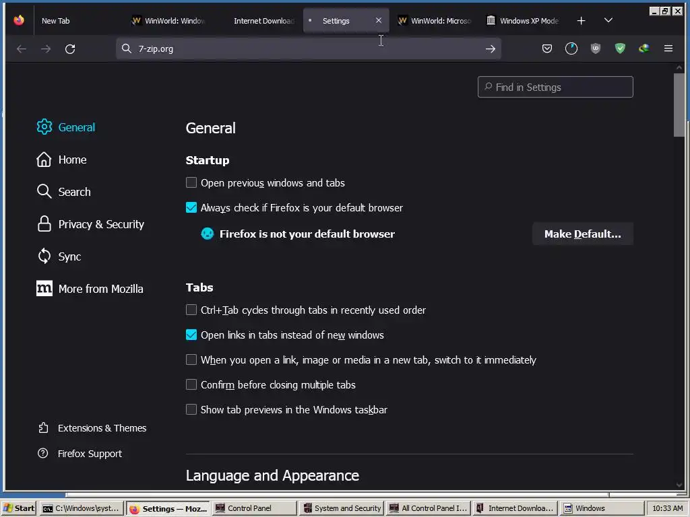Open Privacy & Security settings label
Screen dimensions: 690x517
click(x=101, y=224)
